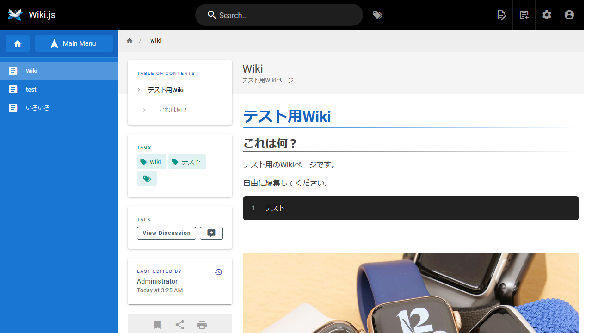Click the page subtitle テスト用Wikiページ
The image size is (592, 333).
268,80
